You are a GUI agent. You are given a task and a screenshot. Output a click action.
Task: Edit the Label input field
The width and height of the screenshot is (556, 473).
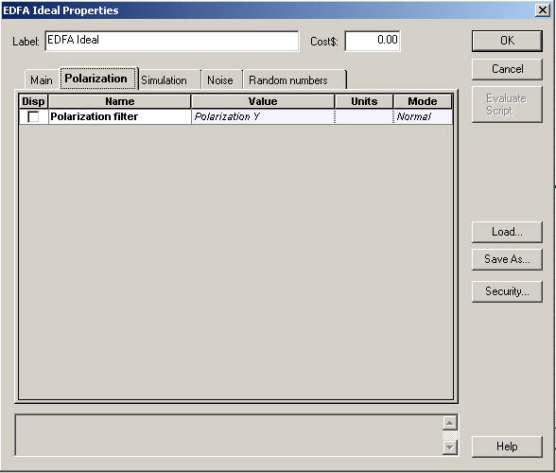tap(172, 41)
